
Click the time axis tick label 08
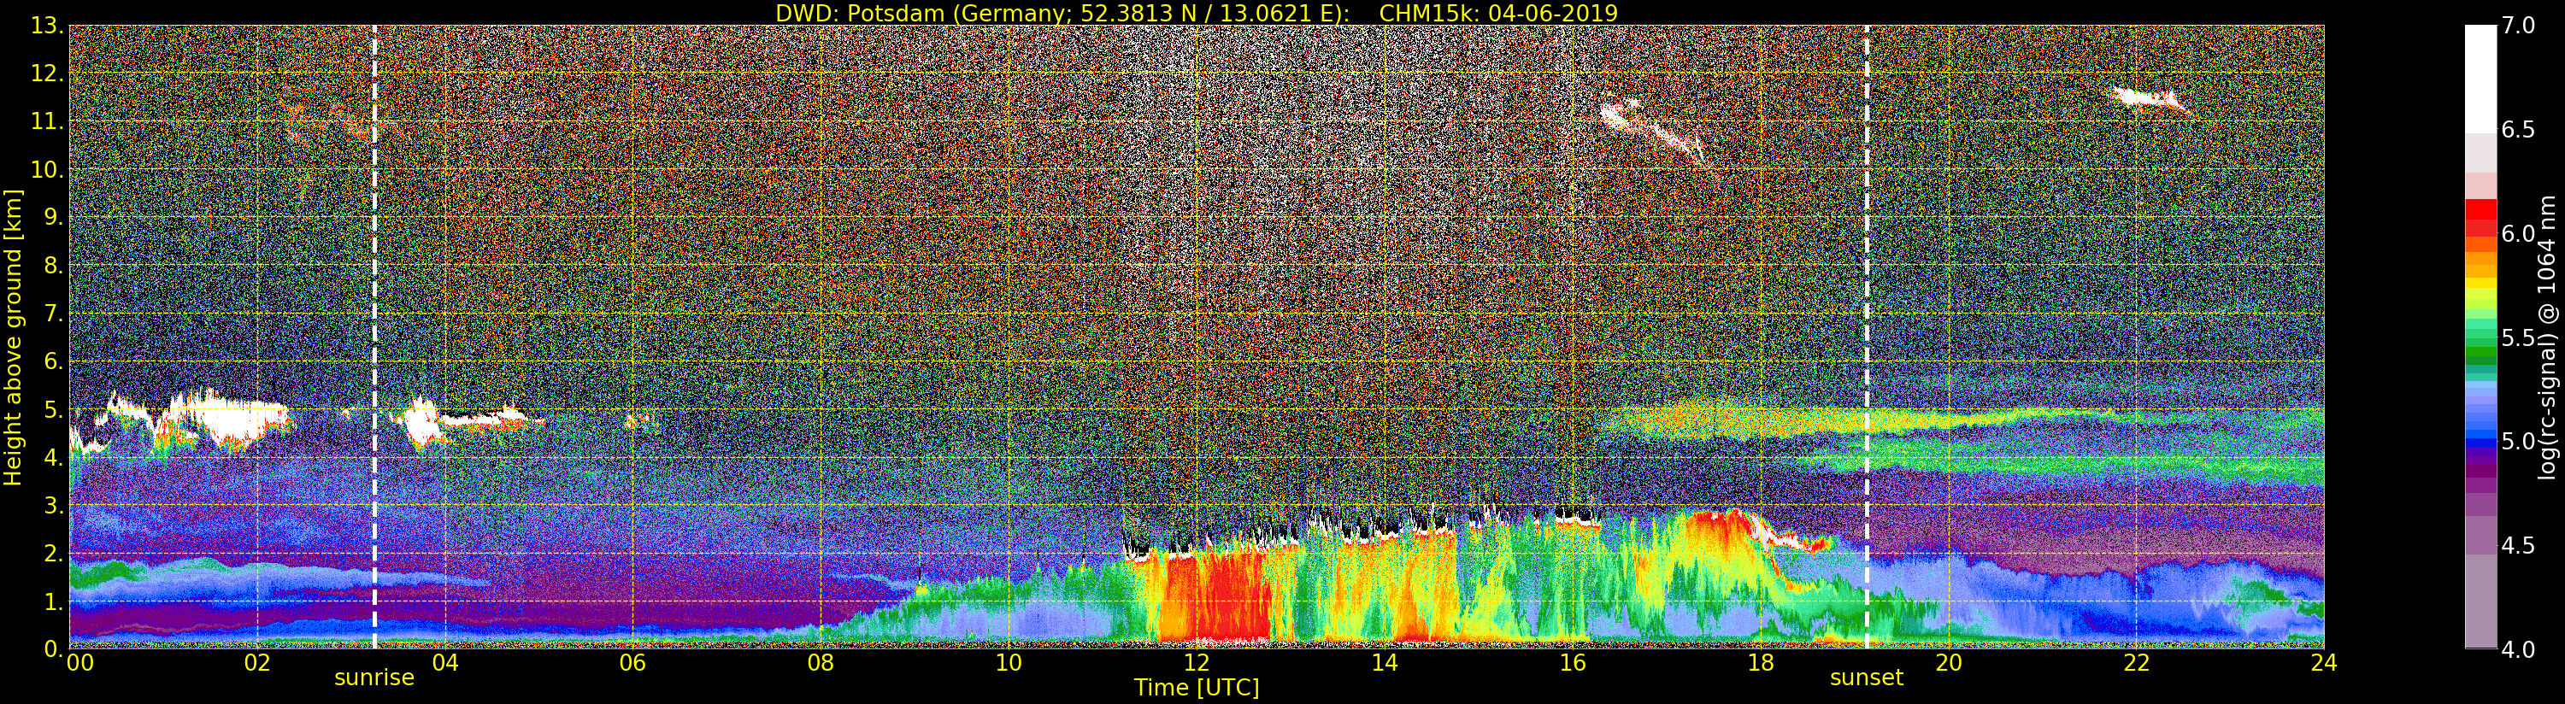pos(821,663)
